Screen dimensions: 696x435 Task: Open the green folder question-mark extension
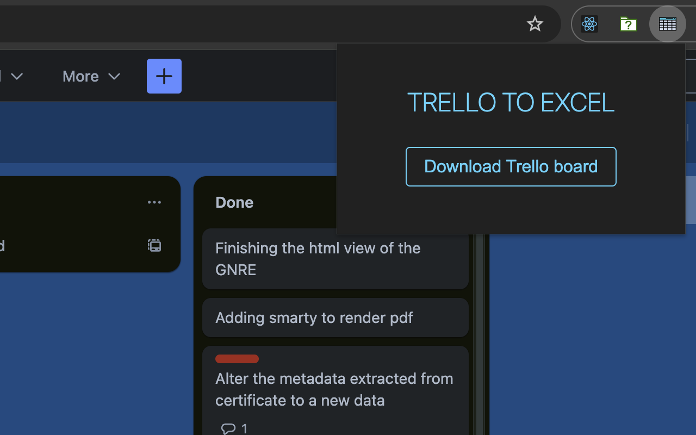point(629,24)
